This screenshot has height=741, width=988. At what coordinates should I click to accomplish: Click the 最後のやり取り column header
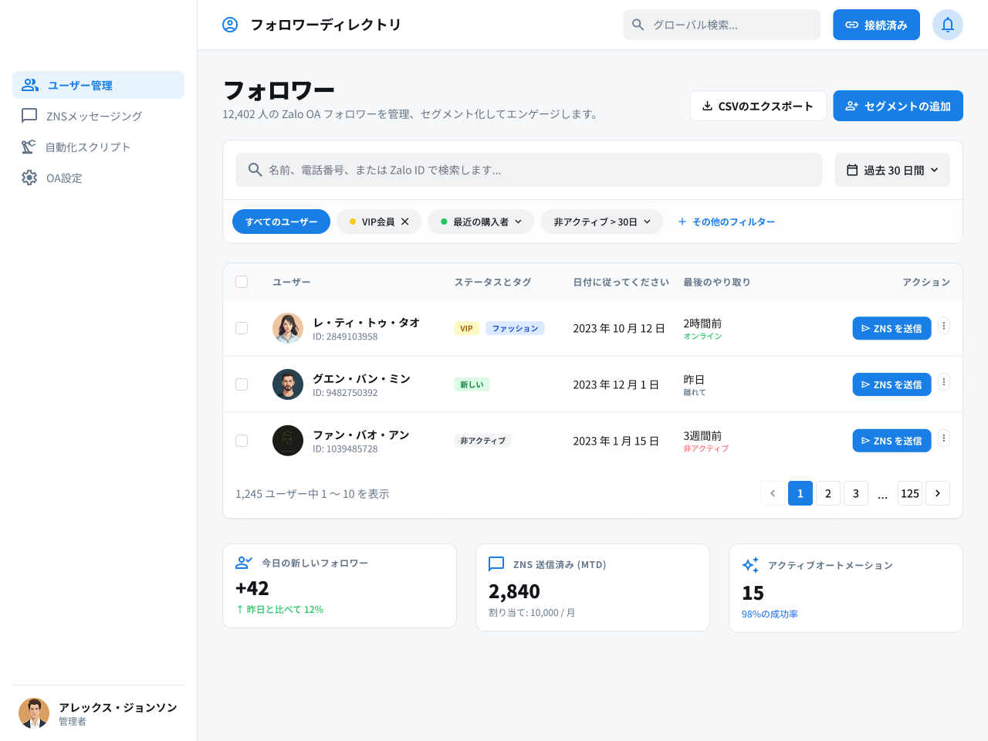(x=716, y=282)
